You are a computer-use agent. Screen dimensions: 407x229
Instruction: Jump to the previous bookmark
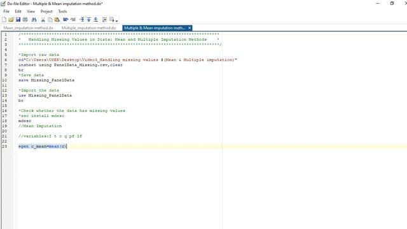tap(89, 20)
